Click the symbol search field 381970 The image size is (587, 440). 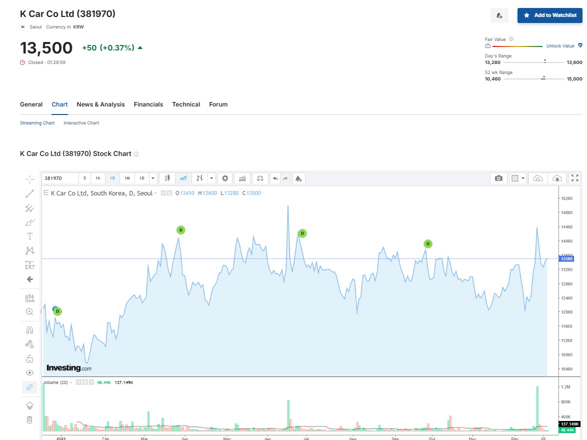(x=60, y=178)
